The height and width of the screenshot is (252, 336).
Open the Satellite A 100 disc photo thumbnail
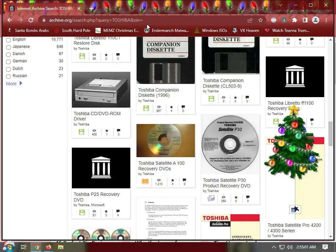pyautogui.click(x=166, y=140)
